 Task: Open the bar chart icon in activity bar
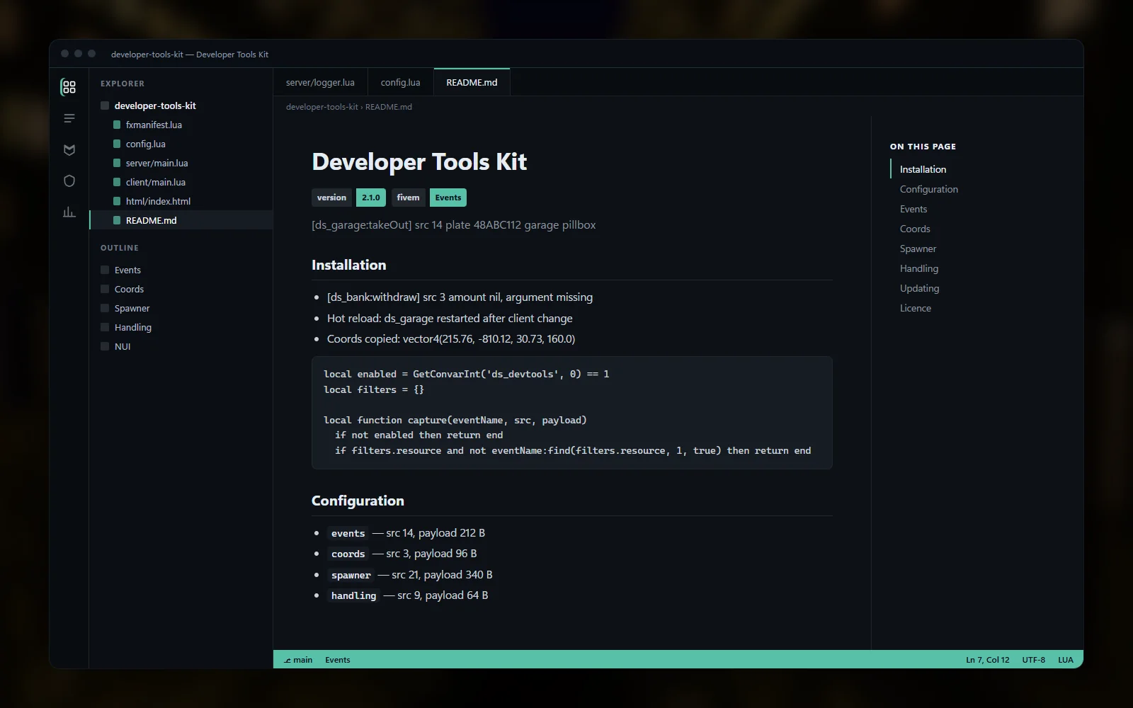click(69, 212)
